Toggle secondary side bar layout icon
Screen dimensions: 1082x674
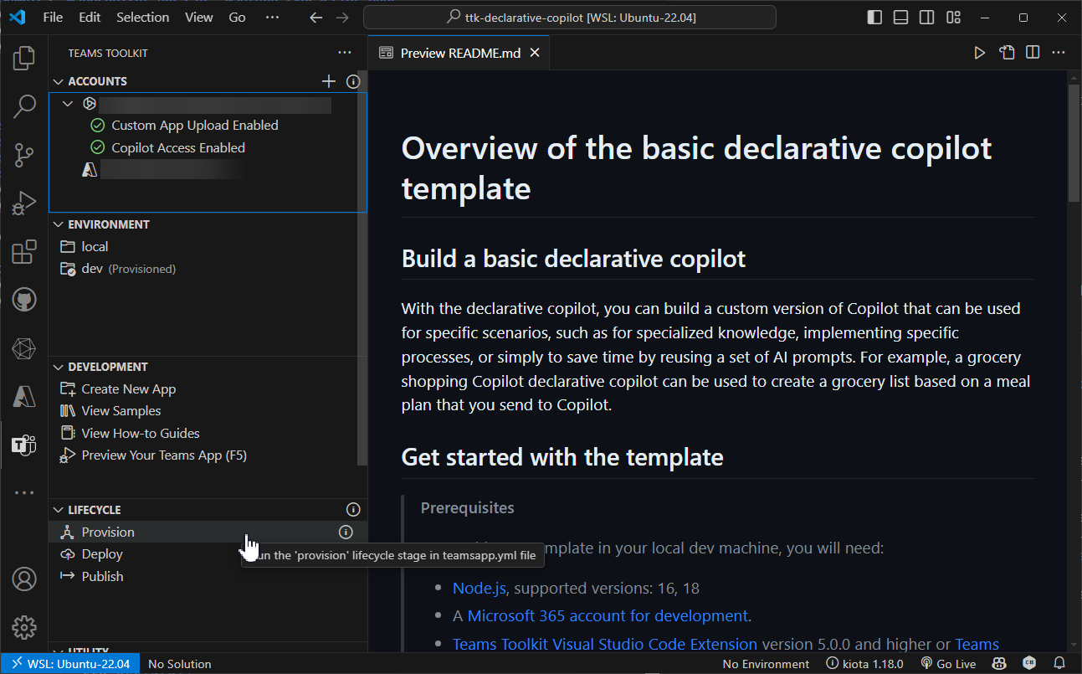[926, 18]
